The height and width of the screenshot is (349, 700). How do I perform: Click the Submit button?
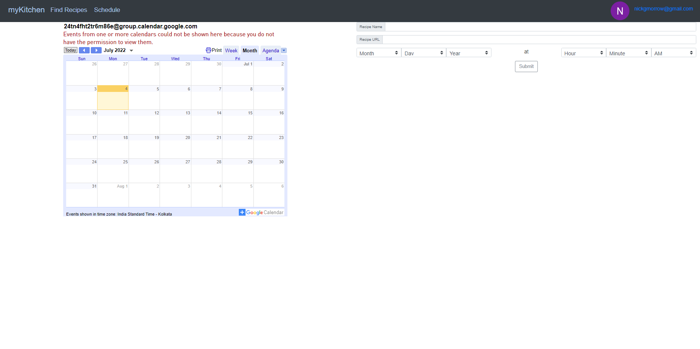pyautogui.click(x=526, y=66)
